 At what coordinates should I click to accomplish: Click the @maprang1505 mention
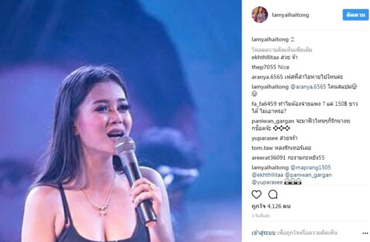(x=310, y=168)
